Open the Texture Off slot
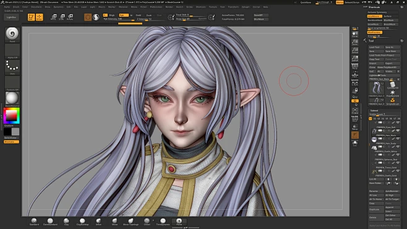 (x=12, y=83)
